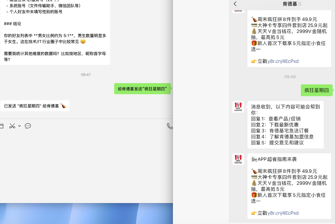Select the screenshot scissors tool
Screen dimensions: 335x224
12,126
